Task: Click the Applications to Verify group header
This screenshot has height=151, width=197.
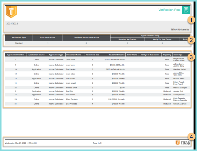Action: tap(150, 36)
